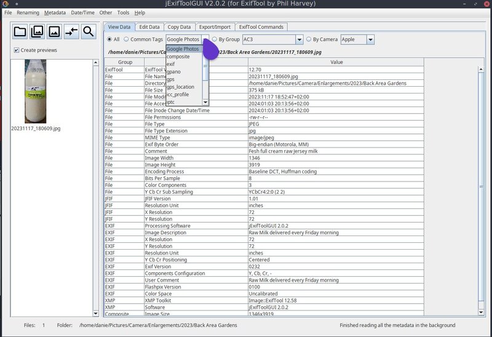The height and width of the screenshot is (337, 492).
Task: Click the load multiple images icon
Action: click(x=37, y=31)
